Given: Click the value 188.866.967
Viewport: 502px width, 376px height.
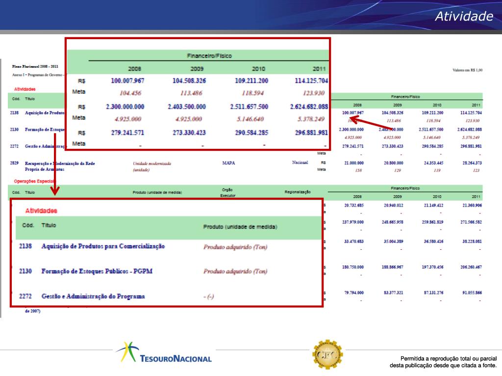Looking at the screenshot, I should point(393,267).
